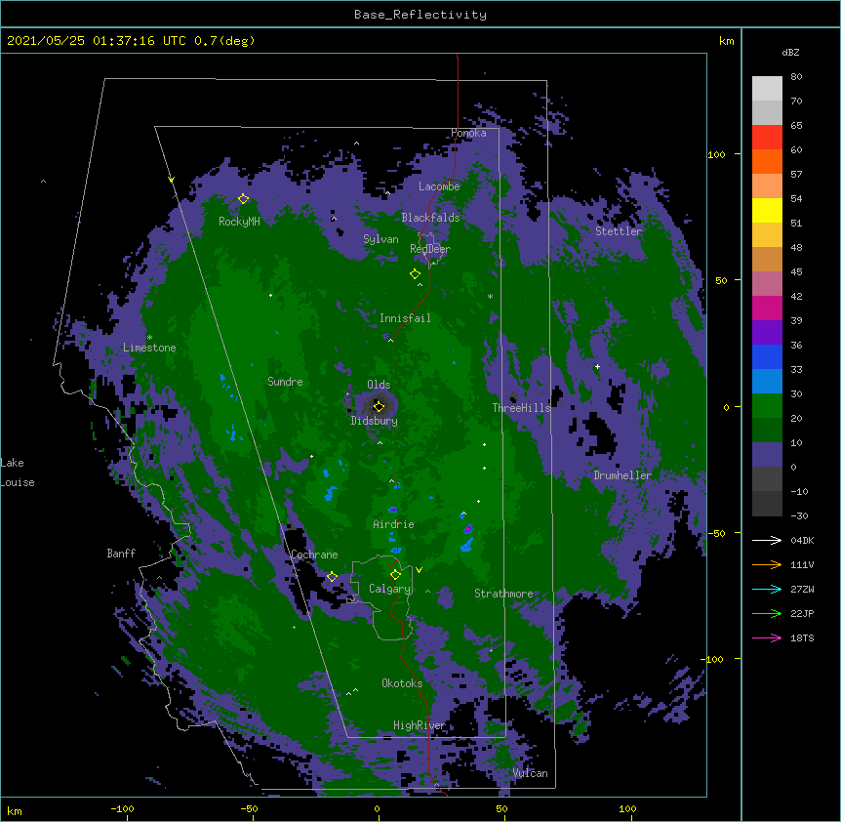
Task: Pick the purple swatch below the 39 dBZ label
Action: tap(767, 332)
